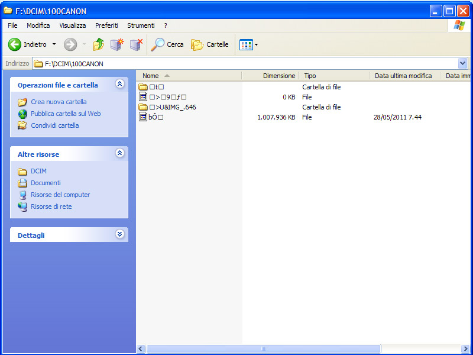Click Crea nuova cartella link
This screenshot has width=473, height=355.
pyautogui.click(x=59, y=102)
